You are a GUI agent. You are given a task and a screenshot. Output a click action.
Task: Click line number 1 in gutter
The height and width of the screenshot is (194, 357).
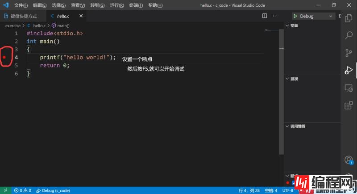click(x=16, y=34)
